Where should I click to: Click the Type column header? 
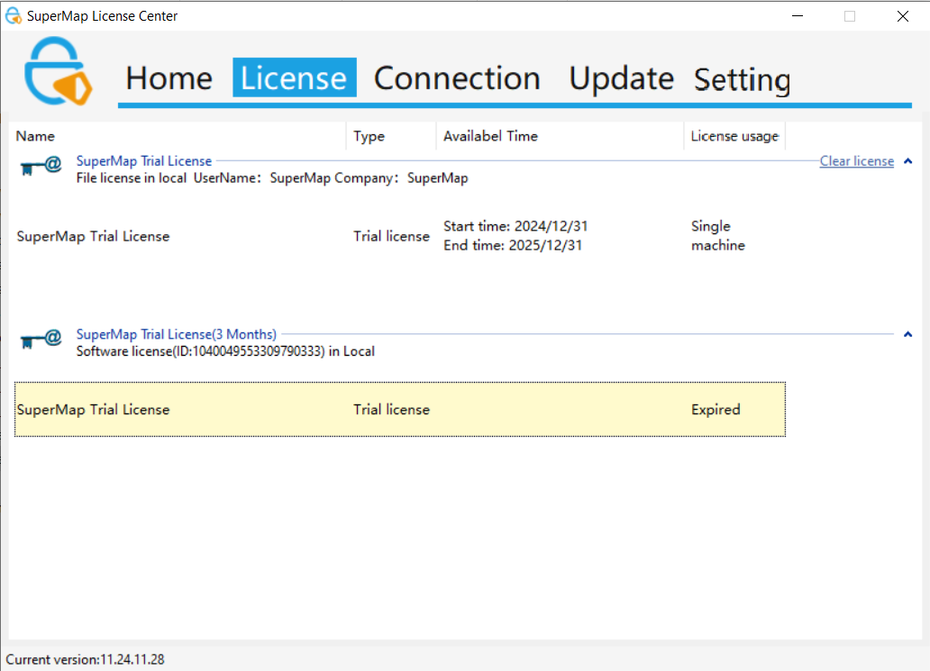[x=369, y=136]
